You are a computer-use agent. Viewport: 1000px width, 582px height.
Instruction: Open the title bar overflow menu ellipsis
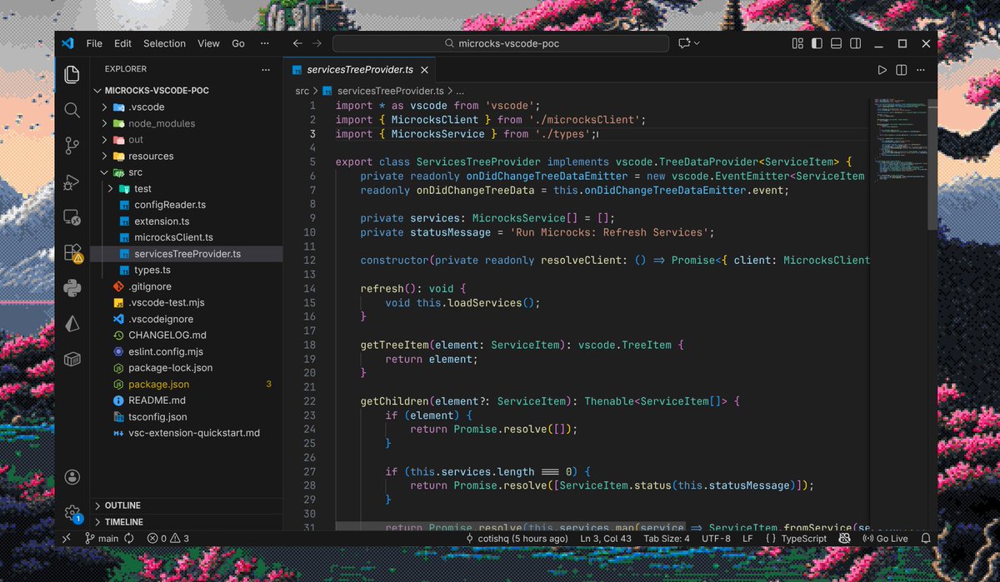click(x=265, y=43)
